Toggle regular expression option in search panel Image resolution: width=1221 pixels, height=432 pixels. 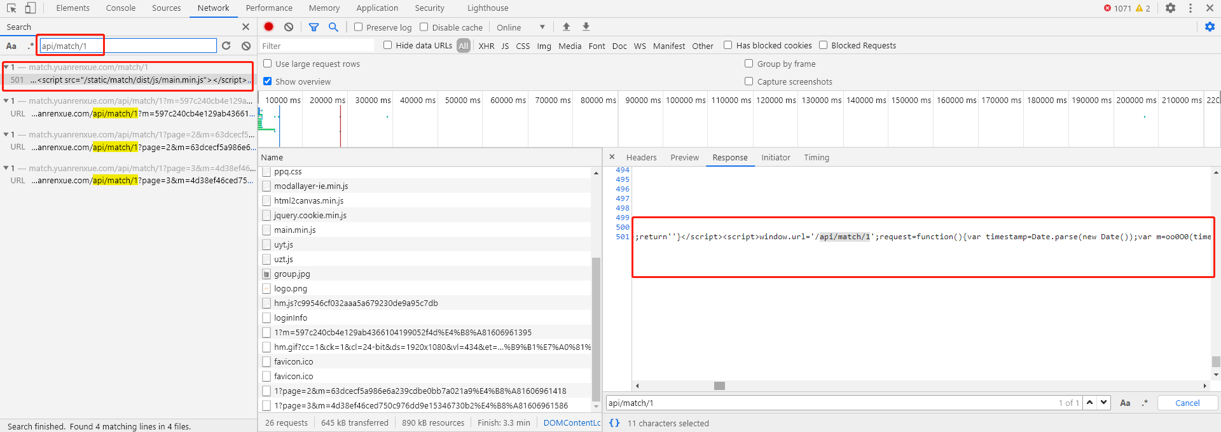coord(31,46)
